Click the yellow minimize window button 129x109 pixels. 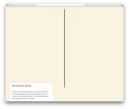click(9, 5)
